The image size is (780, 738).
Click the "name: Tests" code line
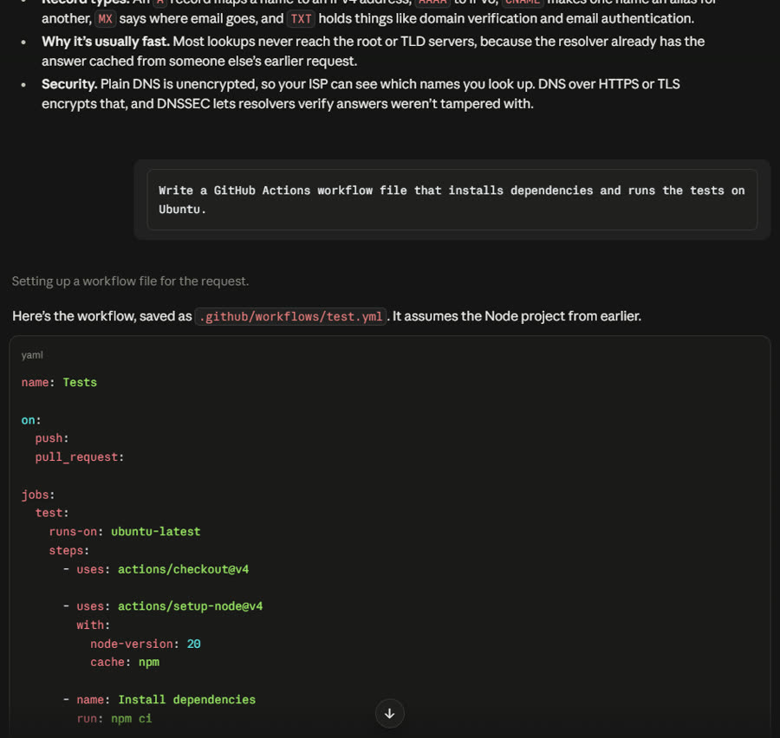(59, 383)
